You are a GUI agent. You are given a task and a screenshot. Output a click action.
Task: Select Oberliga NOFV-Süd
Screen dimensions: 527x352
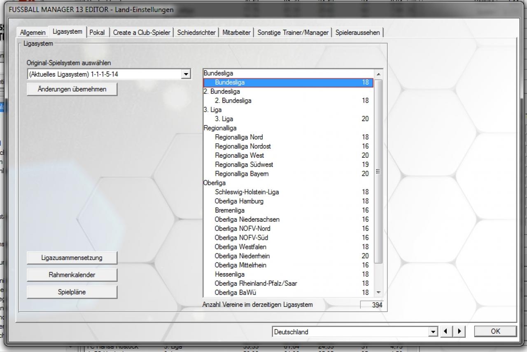pos(288,237)
